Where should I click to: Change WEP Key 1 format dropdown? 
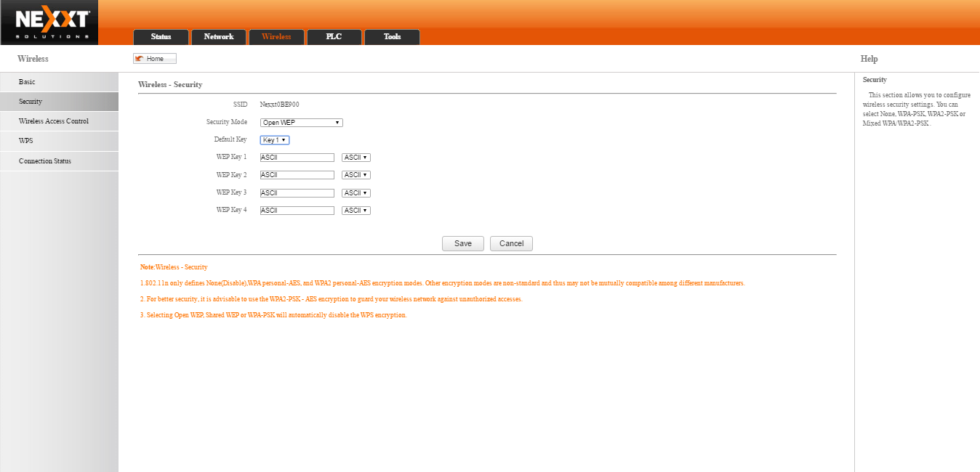pyautogui.click(x=356, y=158)
